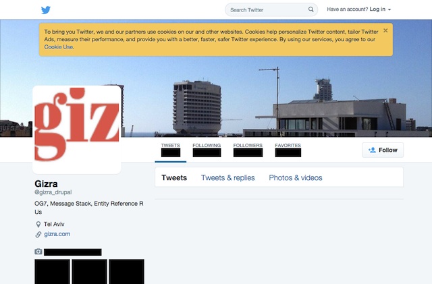
Task: Switch to Photos & videos
Action: click(296, 177)
